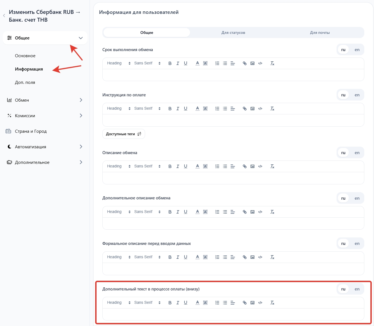Switch Срок выполнения обмена language to en
This screenshot has width=374, height=326.
pyautogui.click(x=357, y=50)
